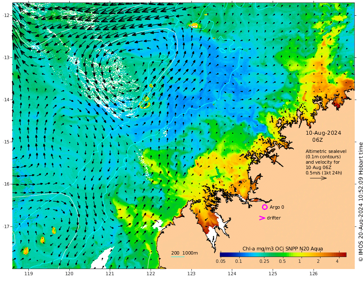The image size is (363, 281).
Task: Click the longitude 122 axis label
Action: (151, 274)
